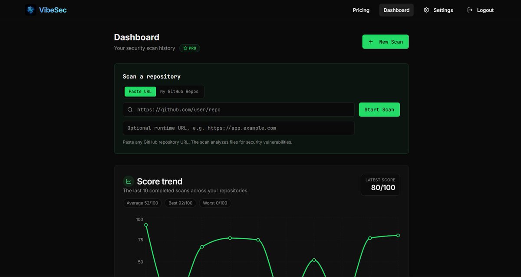Click the VibeSec brand name
The width and height of the screenshot is (521, 277).
point(53,10)
